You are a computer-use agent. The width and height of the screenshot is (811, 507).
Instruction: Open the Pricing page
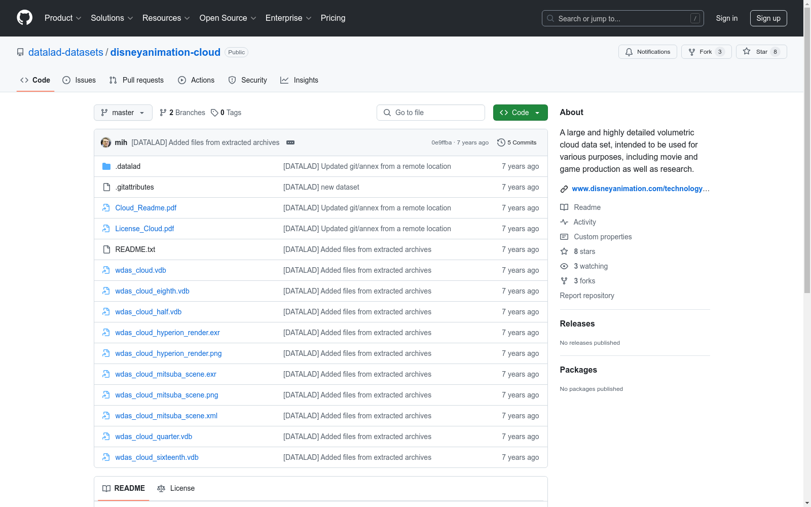point(333,18)
